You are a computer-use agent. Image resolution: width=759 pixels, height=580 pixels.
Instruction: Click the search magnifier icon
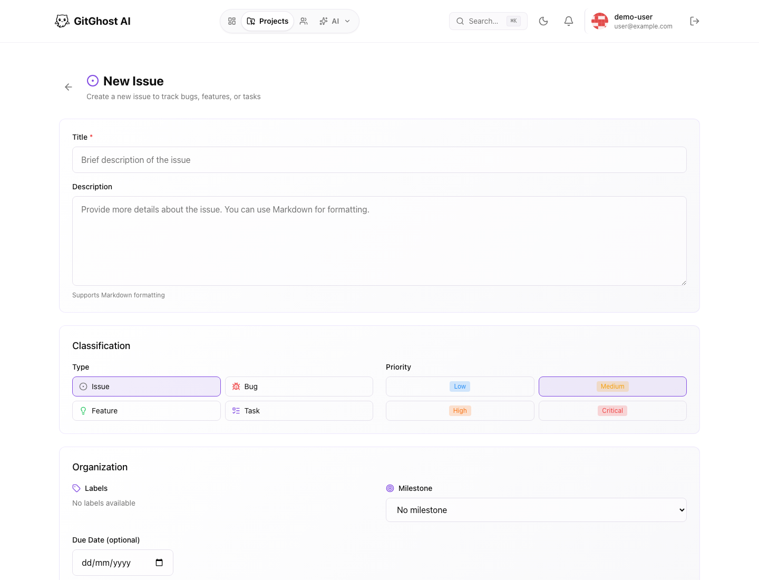click(460, 21)
